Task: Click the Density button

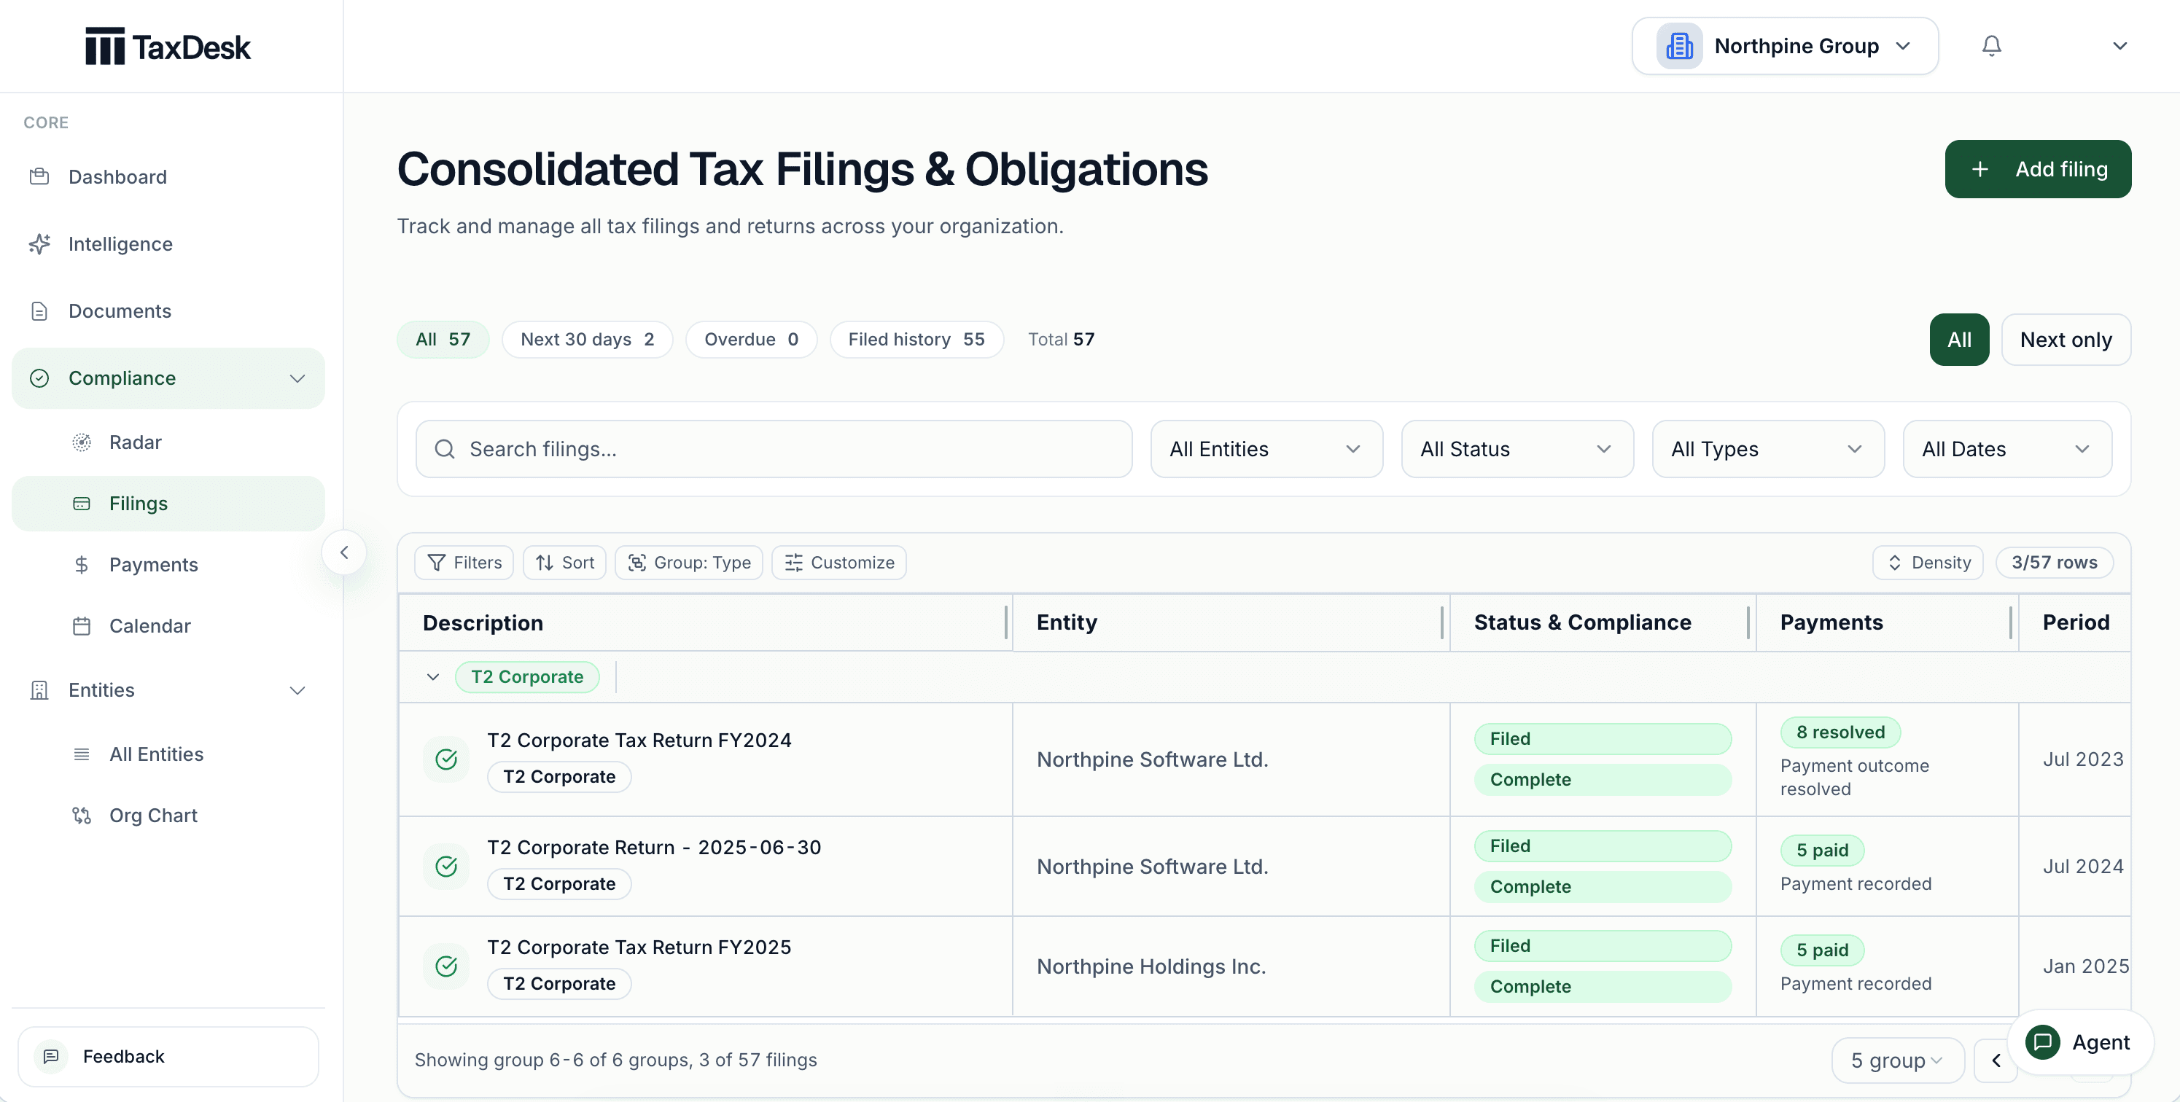Action: click(x=1928, y=563)
